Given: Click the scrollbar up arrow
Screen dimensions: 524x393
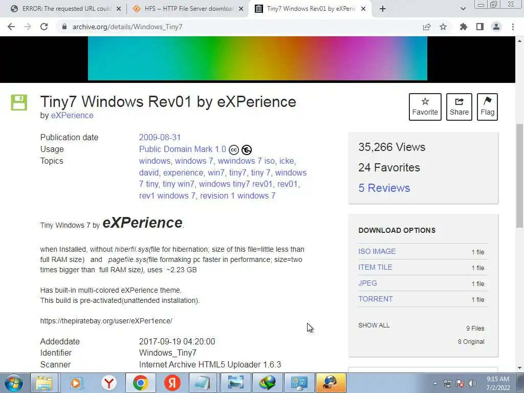Looking at the screenshot, I should click(520, 41).
